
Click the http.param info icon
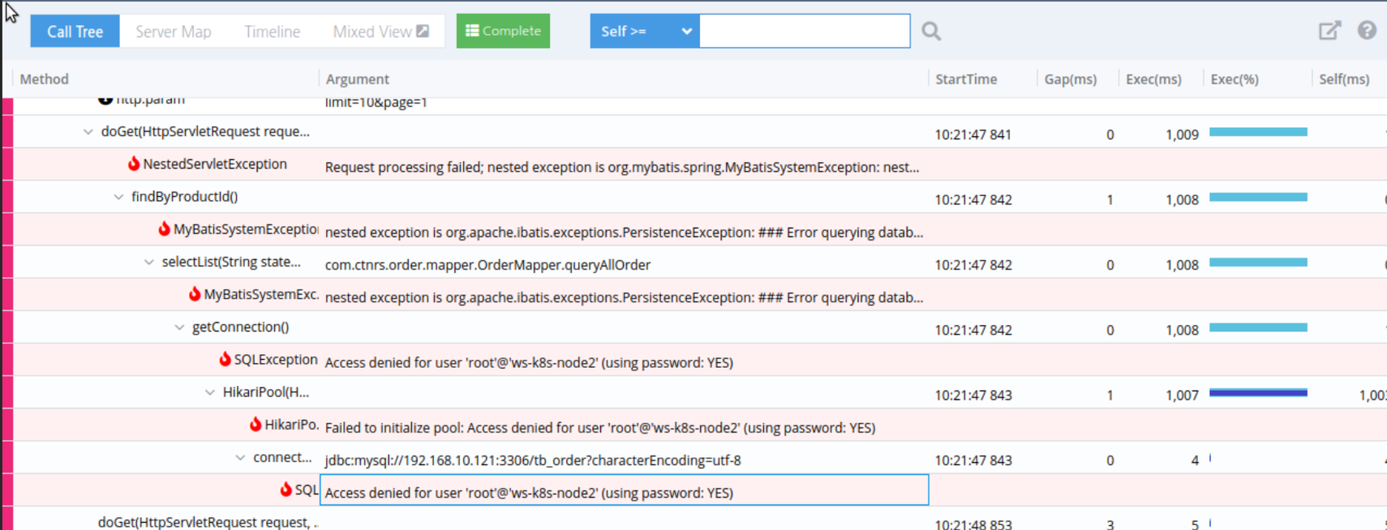click(x=105, y=100)
